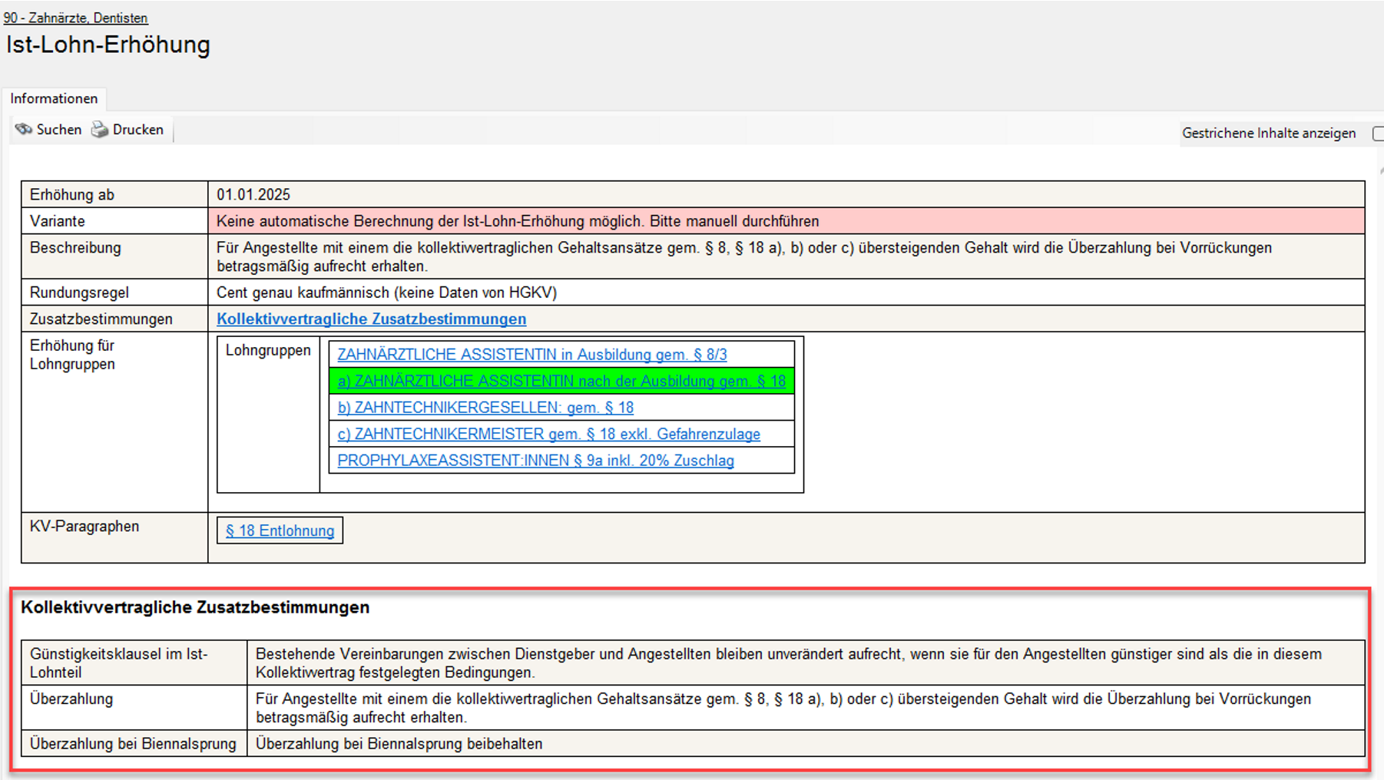Open the c) Zahntechnikermeister exkl. Gefahrenzulage link
This screenshot has width=1384, height=780.
tap(548, 435)
